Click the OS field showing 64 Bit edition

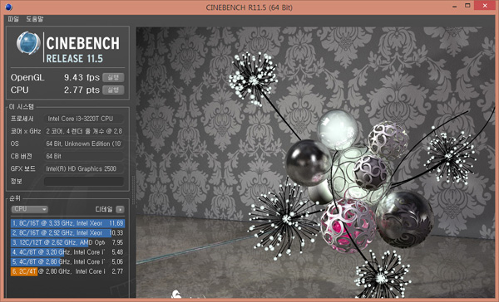pyautogui.click(x=84, y=144)
